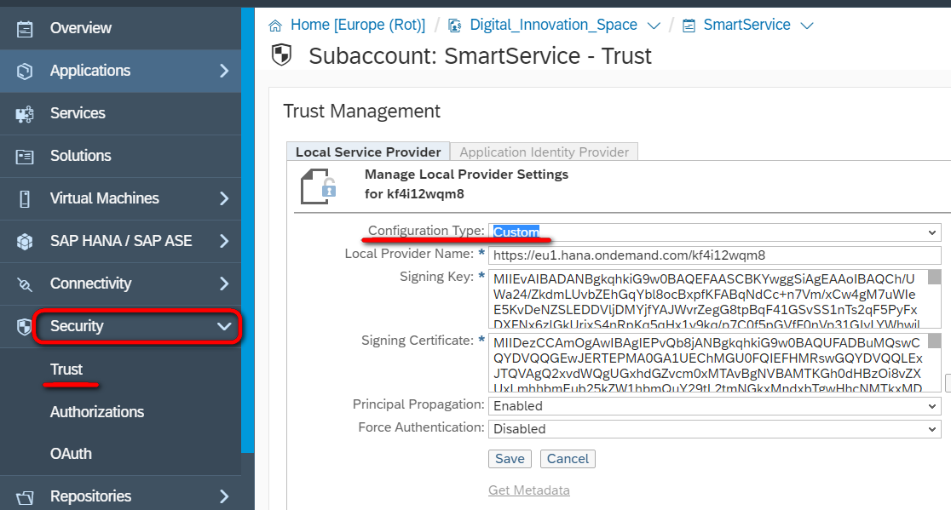Click the Overview sidebar icon
Screen dimensions: 951x510
[x=24, y=28]
